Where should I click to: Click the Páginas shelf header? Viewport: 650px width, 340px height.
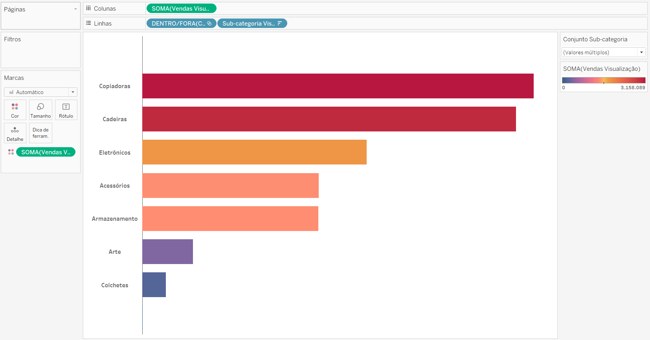click(15, 9)
